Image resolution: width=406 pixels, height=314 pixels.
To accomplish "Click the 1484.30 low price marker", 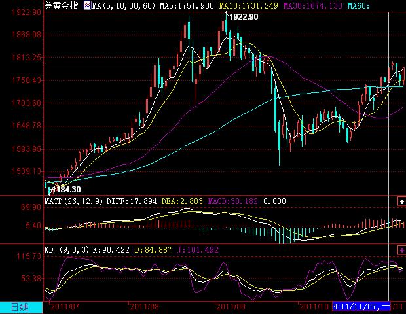I will coord(68,190).
